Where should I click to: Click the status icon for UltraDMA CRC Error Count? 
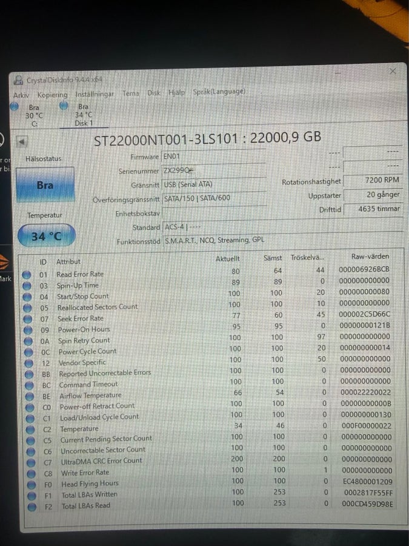(x=32, y=463)
